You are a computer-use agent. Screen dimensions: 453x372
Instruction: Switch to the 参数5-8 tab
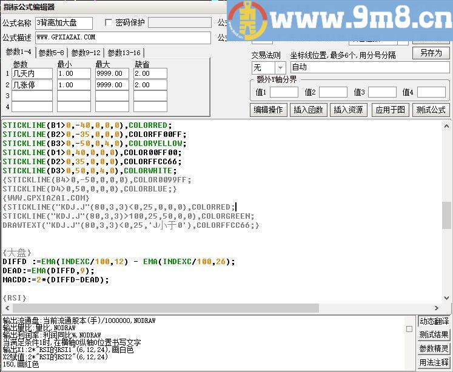click(x=51, y=53)
